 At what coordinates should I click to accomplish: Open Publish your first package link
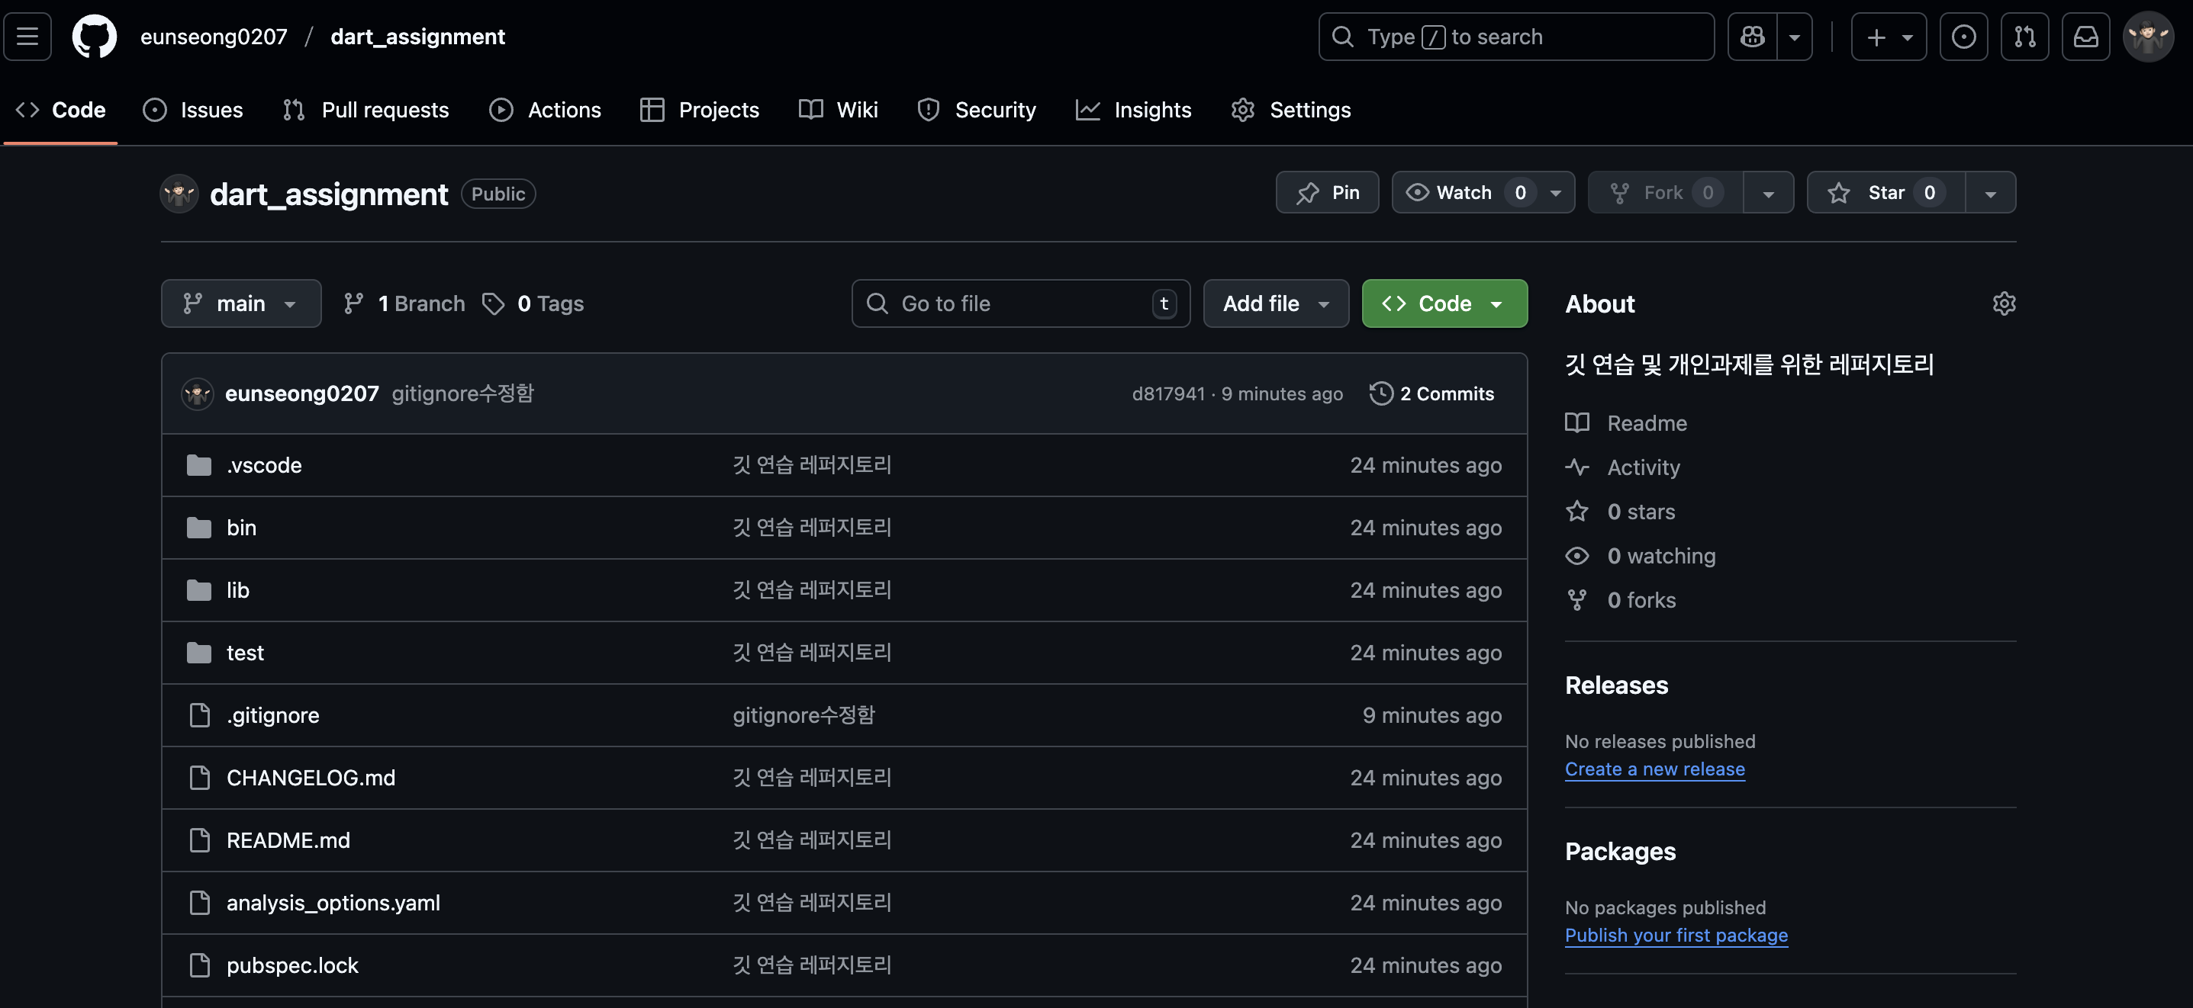1676,935
